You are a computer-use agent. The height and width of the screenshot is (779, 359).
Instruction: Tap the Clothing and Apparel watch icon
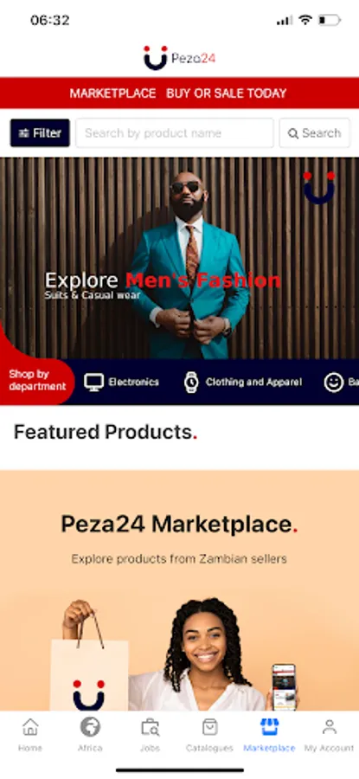(x=191, y=382)
